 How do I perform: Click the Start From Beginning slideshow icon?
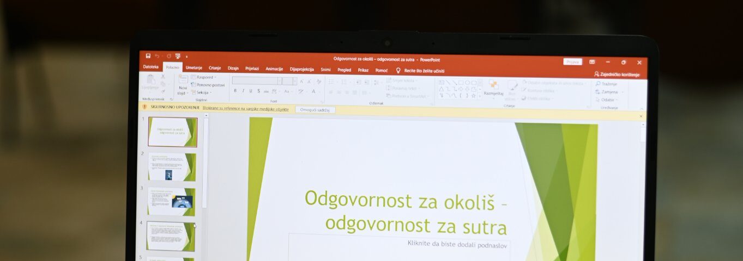tap(178, 57)
